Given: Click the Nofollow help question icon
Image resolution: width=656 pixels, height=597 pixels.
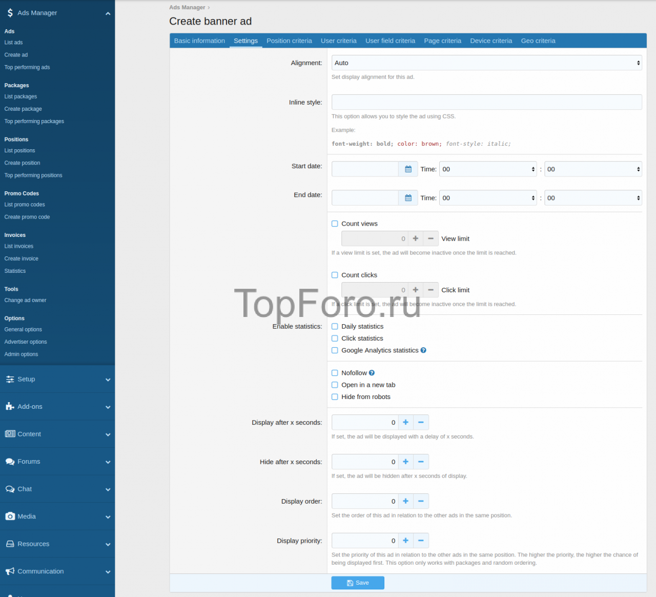Looking at the screenshot, I should pyautogui.click(x=372, y=373).
